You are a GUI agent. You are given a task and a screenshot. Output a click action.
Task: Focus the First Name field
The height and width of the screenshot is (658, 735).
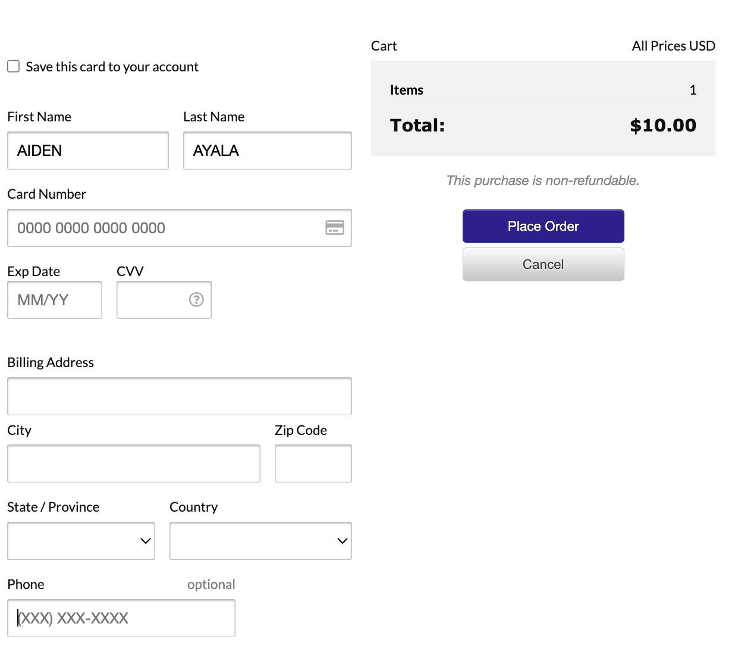[x=88, y=151]
